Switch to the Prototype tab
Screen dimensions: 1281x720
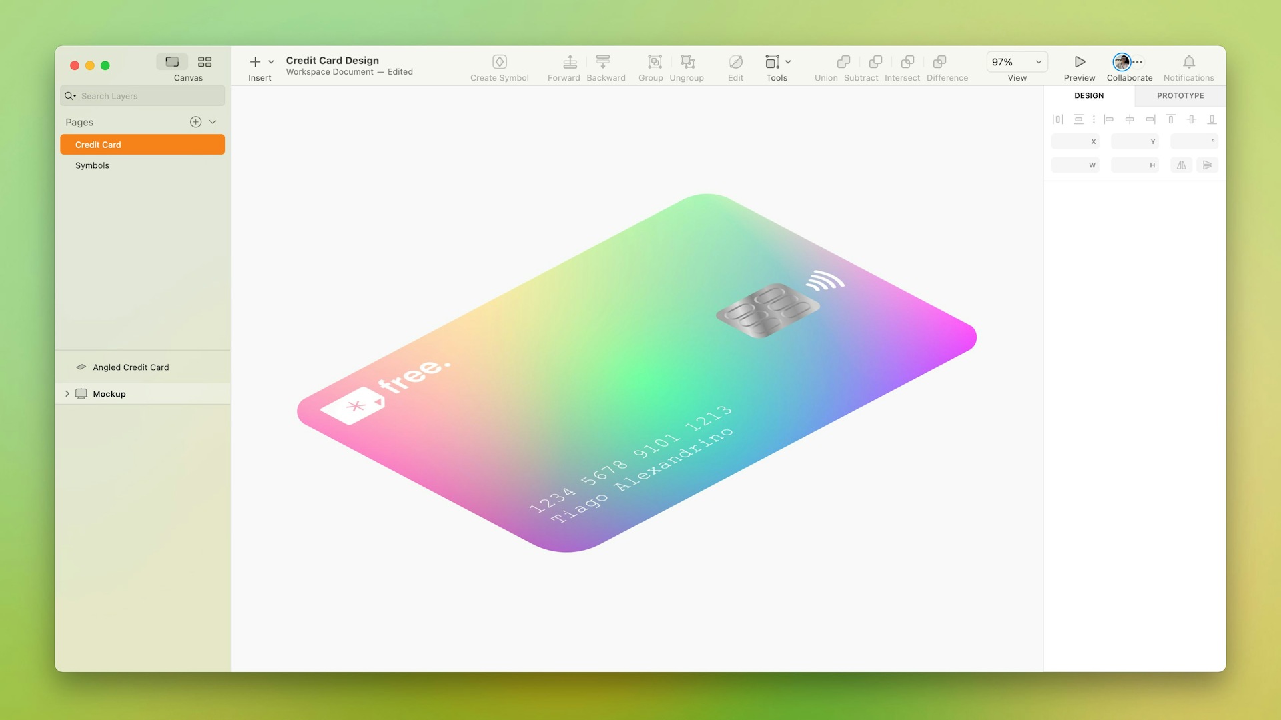click(x=1180, y=95)
